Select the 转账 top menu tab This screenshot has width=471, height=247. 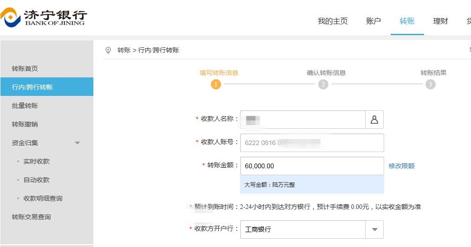click(407, 21)
